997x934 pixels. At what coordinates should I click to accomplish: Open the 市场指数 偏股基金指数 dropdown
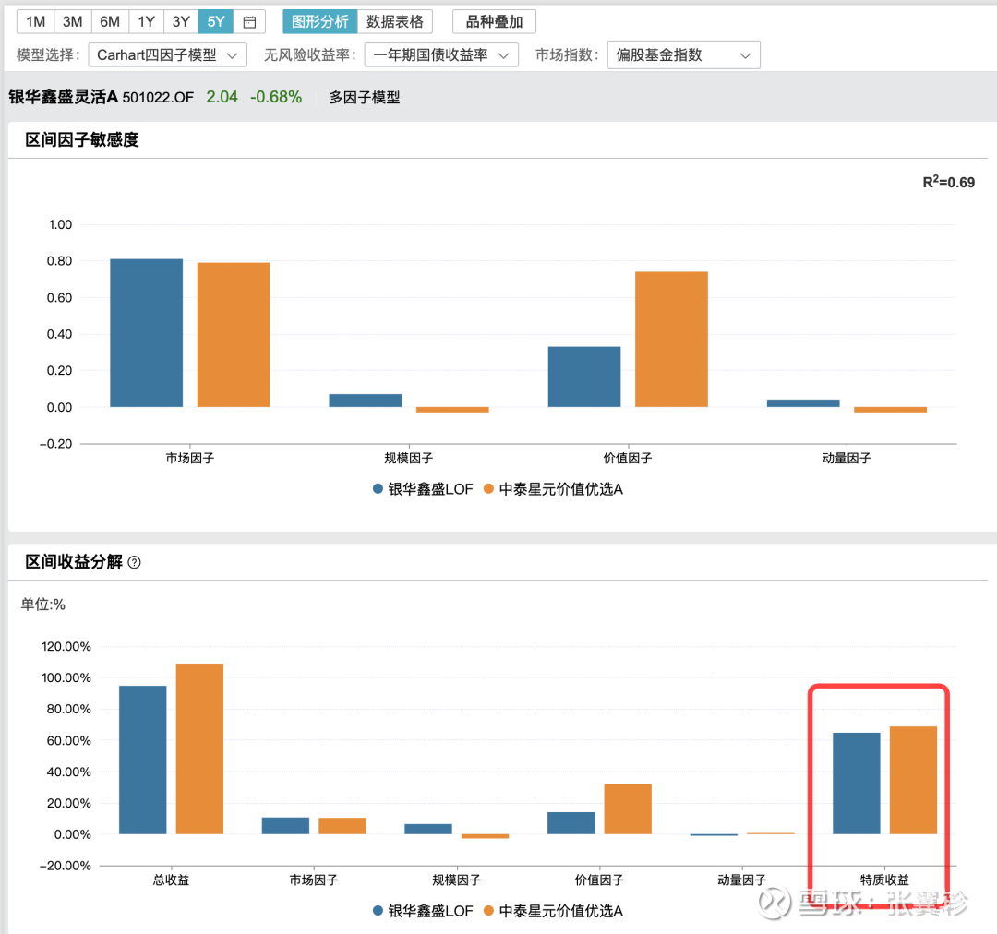point(683,55)
